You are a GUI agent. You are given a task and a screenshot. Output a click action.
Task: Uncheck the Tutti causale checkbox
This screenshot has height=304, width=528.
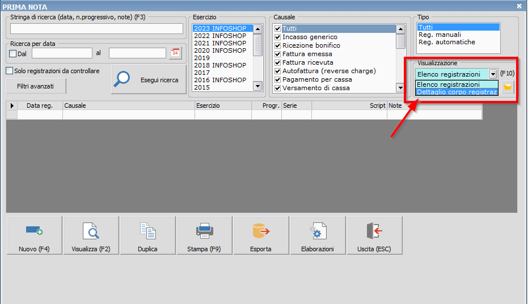point(278,28)
